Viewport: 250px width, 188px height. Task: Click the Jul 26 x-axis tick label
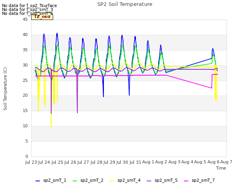(70, 162)
